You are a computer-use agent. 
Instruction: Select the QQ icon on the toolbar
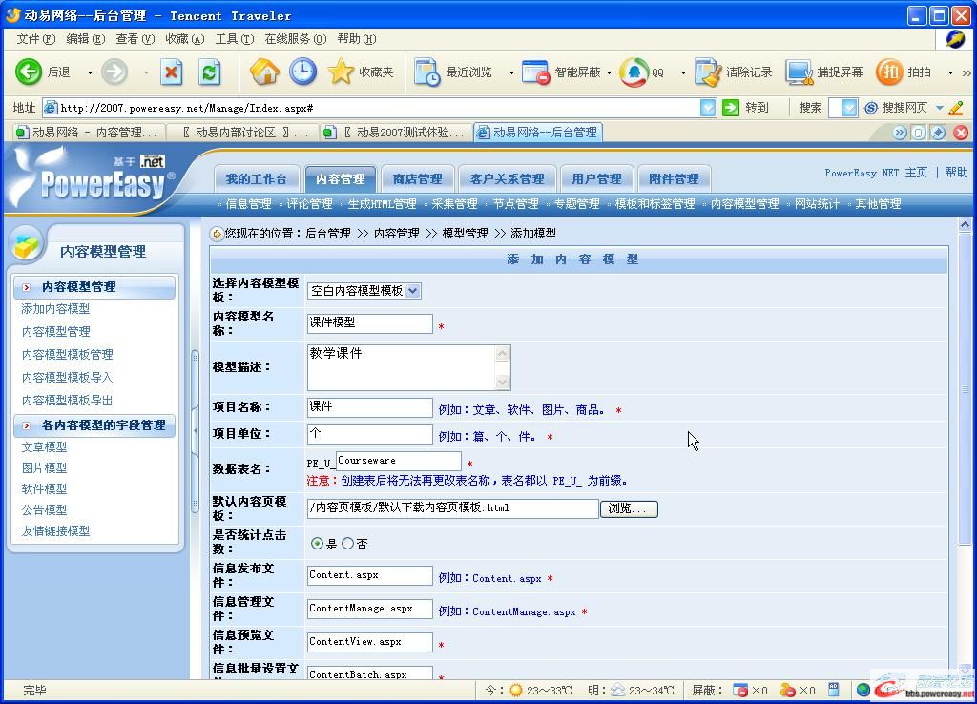(x=635, y=72)
